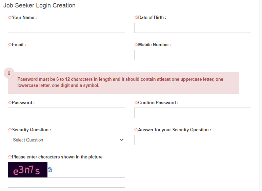
Task: Click the red star beside Security Question
Action: click(x=10, y=130)
